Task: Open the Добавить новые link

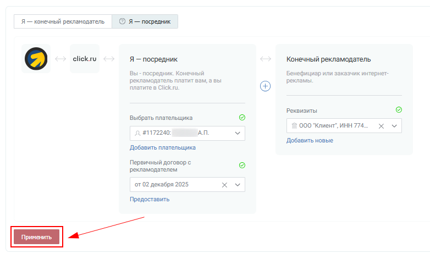Action: pos(310,140)
